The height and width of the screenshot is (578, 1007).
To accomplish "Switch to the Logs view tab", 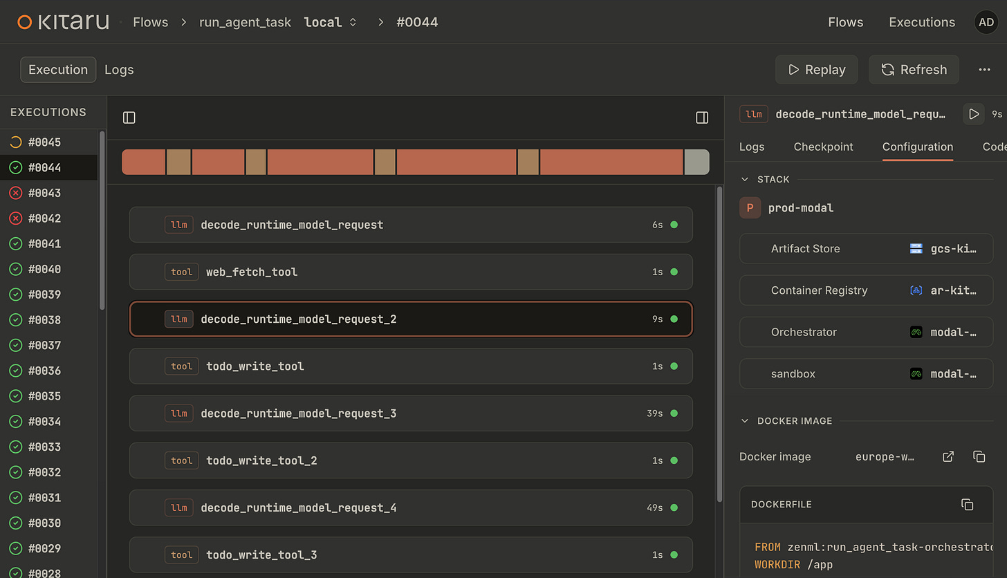I will pos(119,70).
